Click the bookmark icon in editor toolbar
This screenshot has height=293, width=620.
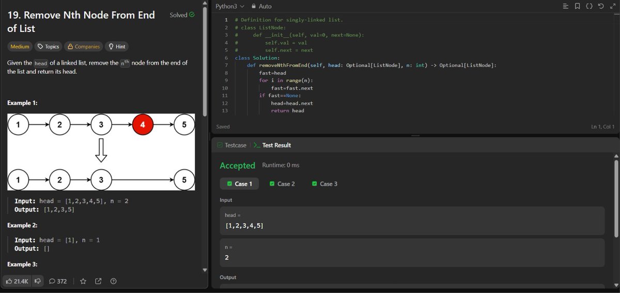point(577,6)
